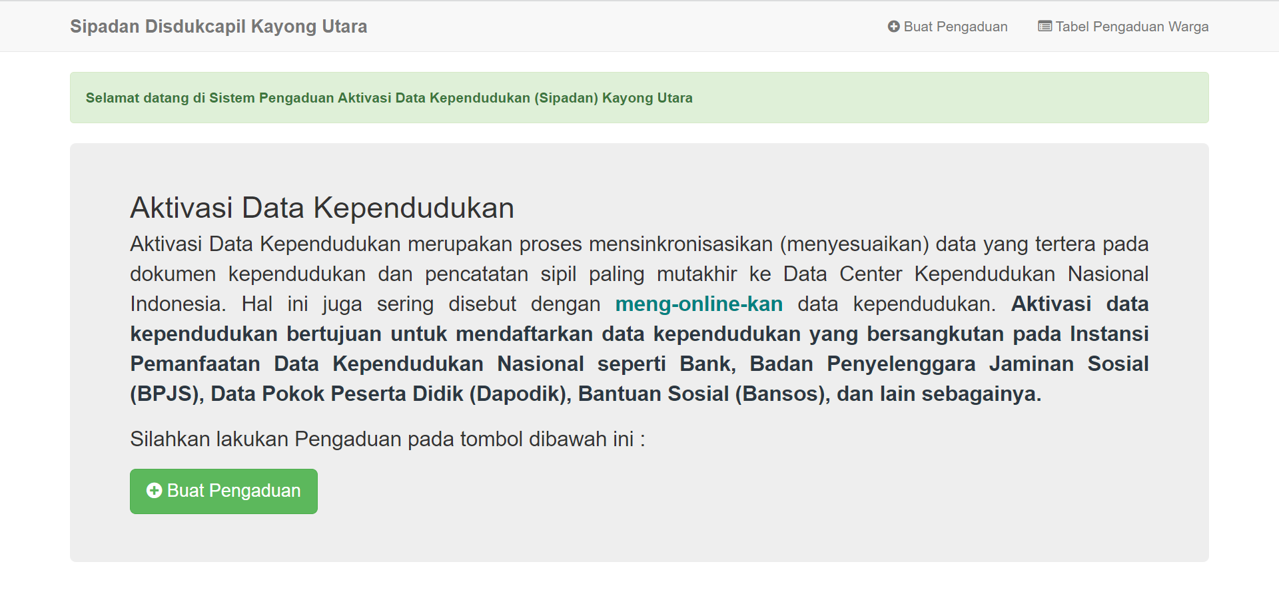1279x600 pixels.
Task: Click the Silahkan lakukan Pengaduan instruction text
Action: [386, 439]
